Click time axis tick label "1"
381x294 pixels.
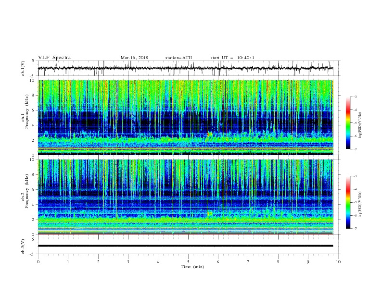[68, 262]
